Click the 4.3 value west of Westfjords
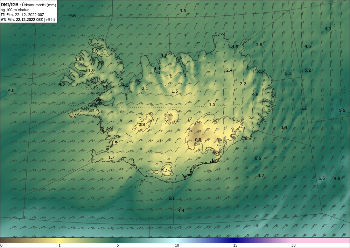The height and width of the screenshot is (248, 350). tap(62, 84)
